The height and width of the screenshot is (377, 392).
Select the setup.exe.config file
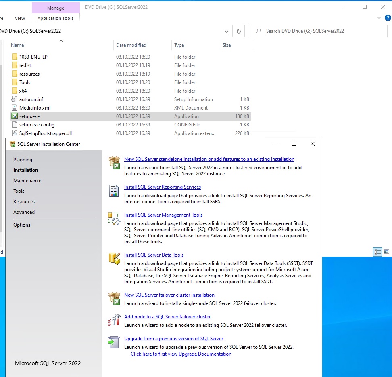(37, 125)
